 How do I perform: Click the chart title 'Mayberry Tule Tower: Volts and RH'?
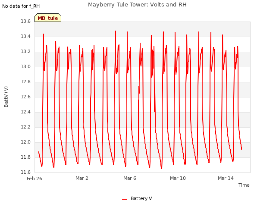pyautogui.click(x=137, y=5)
